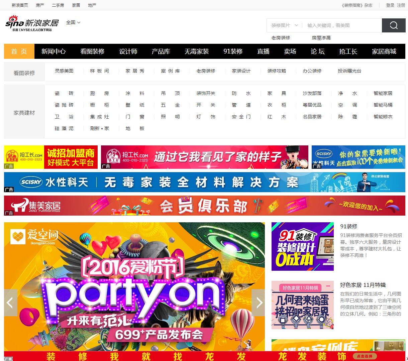Image resolution: width=408 pixels, height=361 pixels.
Task: Click 新浪首页 top link
Action: pos(20,5)
